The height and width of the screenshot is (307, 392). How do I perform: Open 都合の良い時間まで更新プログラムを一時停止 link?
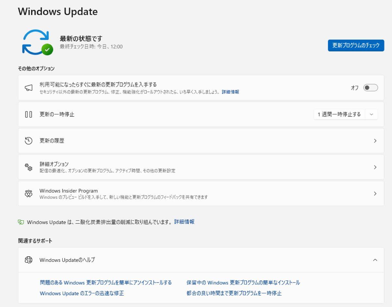coord(234,293)
